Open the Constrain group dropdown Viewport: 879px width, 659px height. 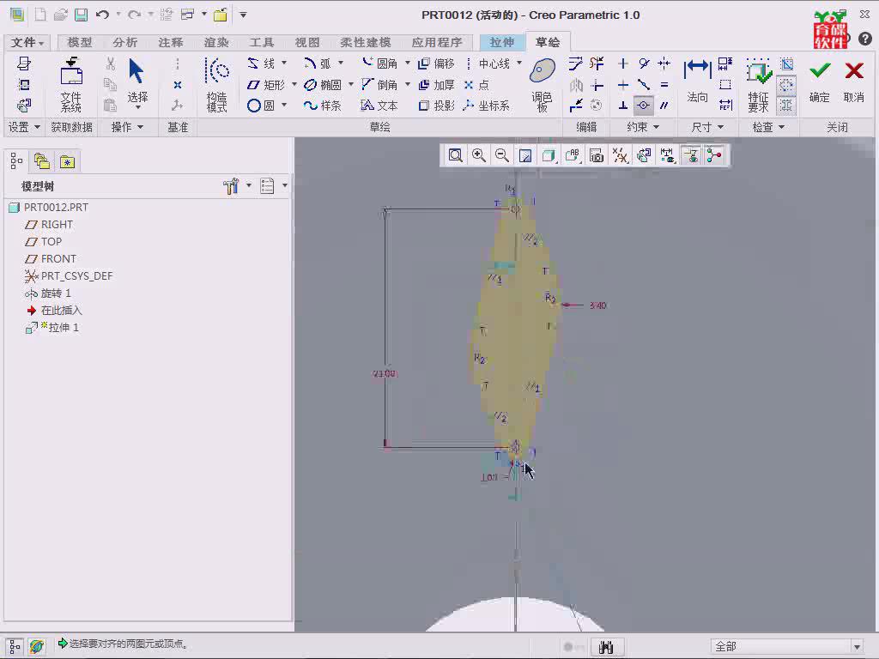(x=642, y=127)
